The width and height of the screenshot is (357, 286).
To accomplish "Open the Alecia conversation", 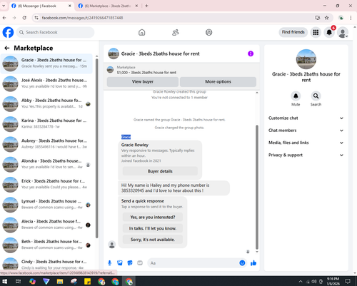I will [46, 225].
